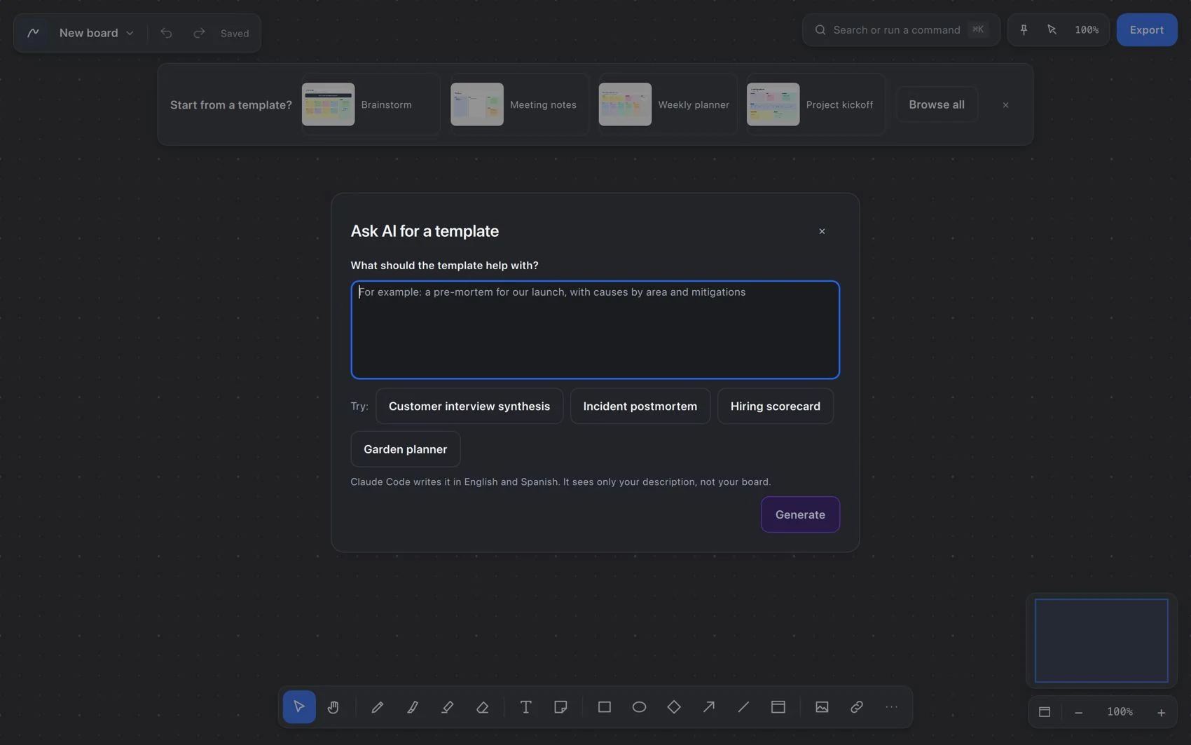Dismiss the template suggestion banner
Viewport: 1191px width, 745px height.
tap(1005, 105)
